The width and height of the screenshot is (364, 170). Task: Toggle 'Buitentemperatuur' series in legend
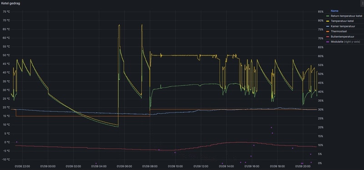[x=343, y=36]
